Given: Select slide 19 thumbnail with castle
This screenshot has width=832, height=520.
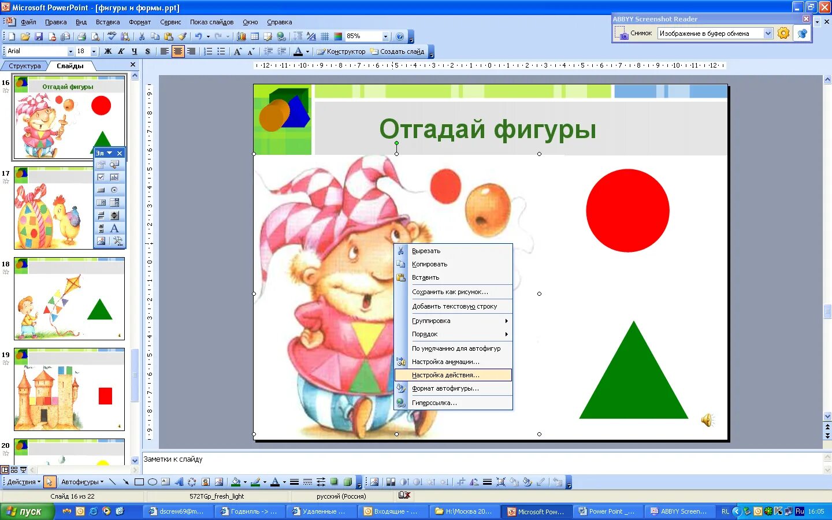Looking at the screenshot, I should click(x=69, y=389).
